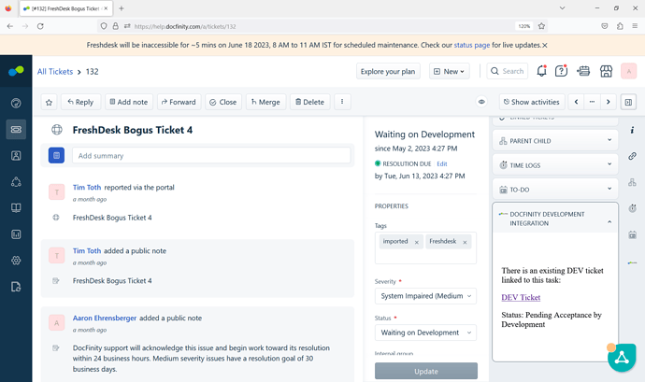Bookmark this page star in address bar

point(541,26)
